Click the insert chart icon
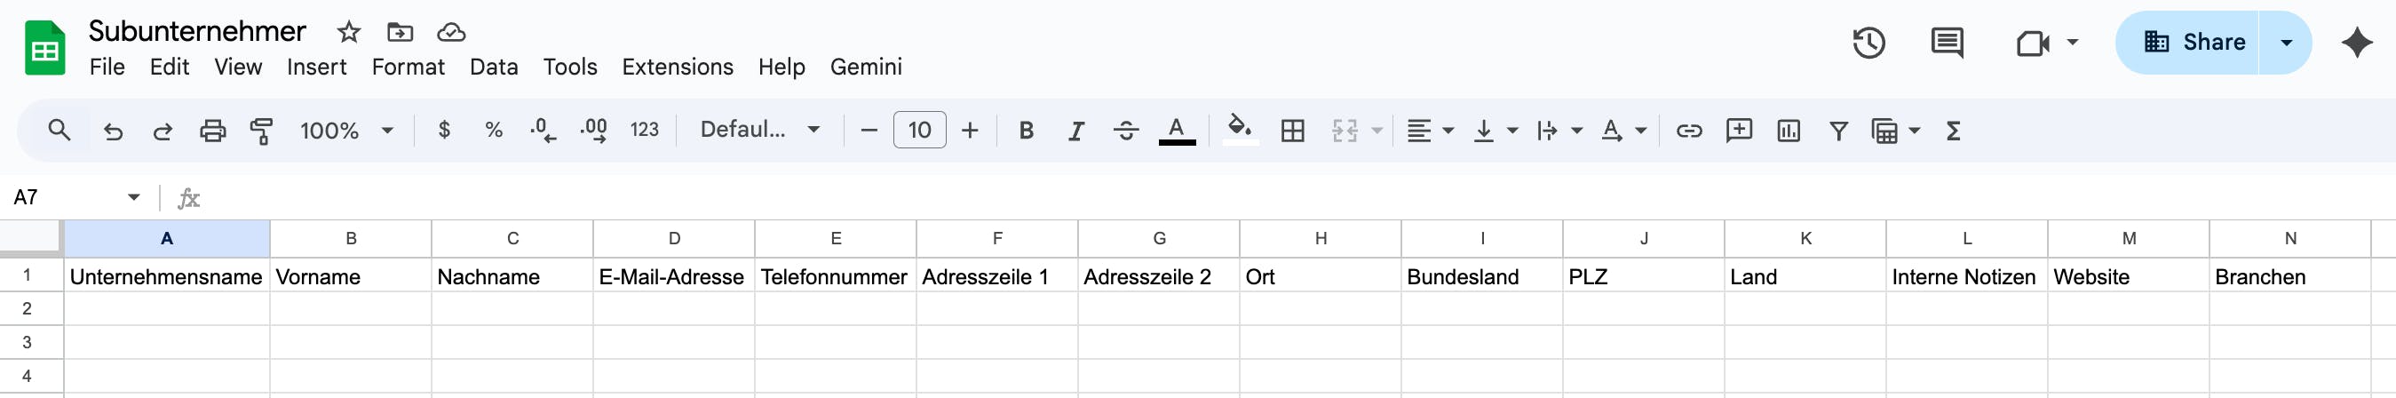The height and width of the screenshot is (398, 2396). [1788, 131]
